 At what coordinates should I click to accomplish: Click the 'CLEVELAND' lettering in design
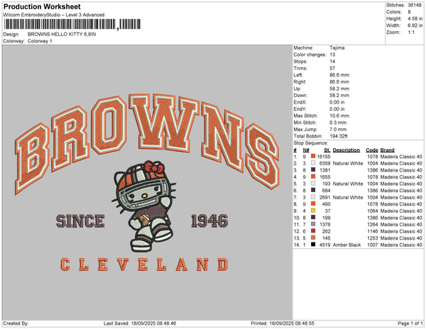[x=144, y=264]
